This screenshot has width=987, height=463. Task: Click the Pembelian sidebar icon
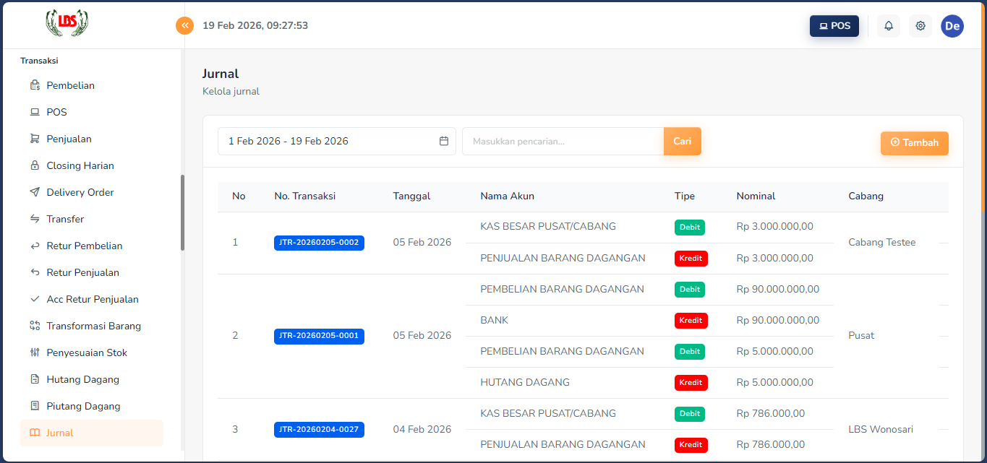tap(35, 85)
